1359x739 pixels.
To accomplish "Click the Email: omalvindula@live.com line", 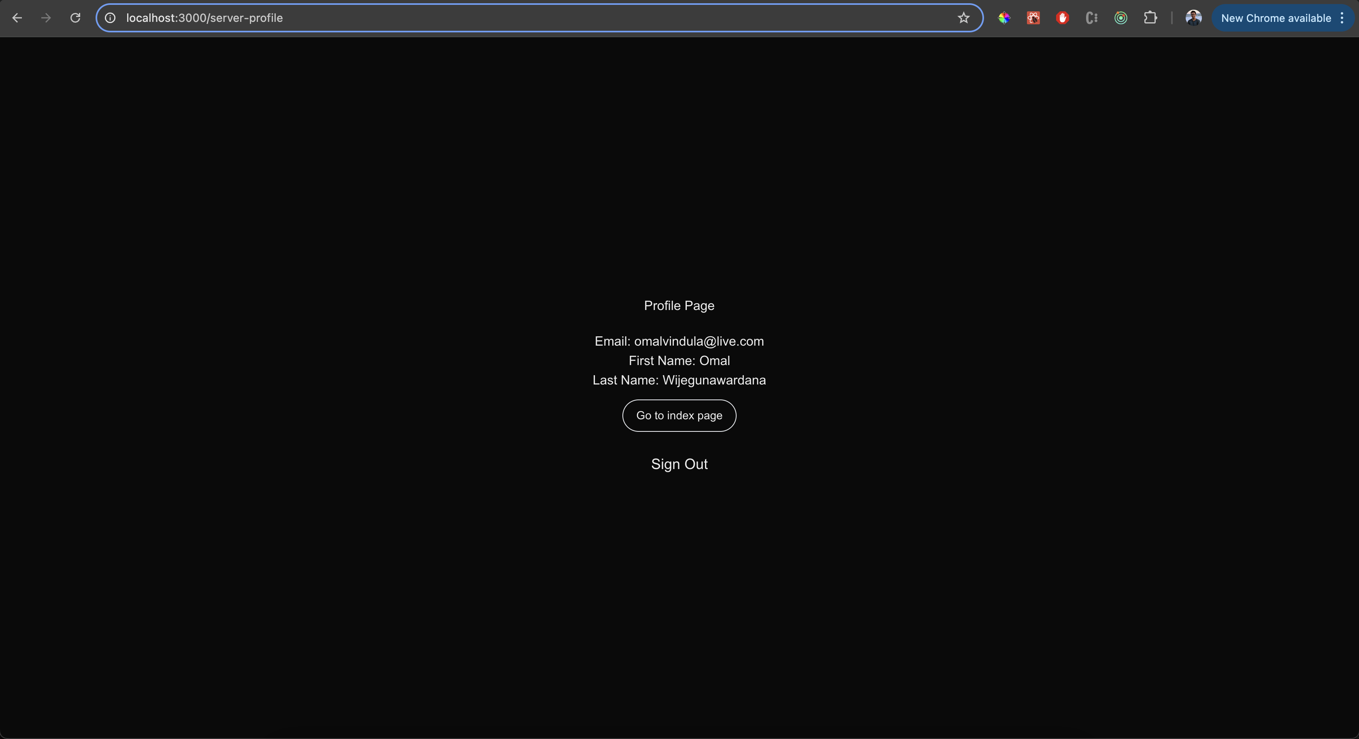I will coord(679,341).
